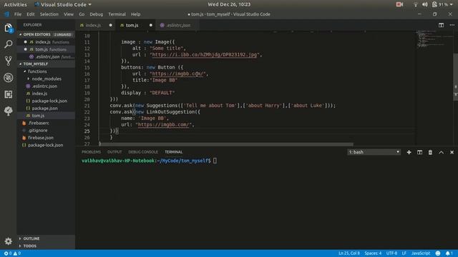Open the TODOs tree activity icon
458x257 pixels.
tap(8, 111)
